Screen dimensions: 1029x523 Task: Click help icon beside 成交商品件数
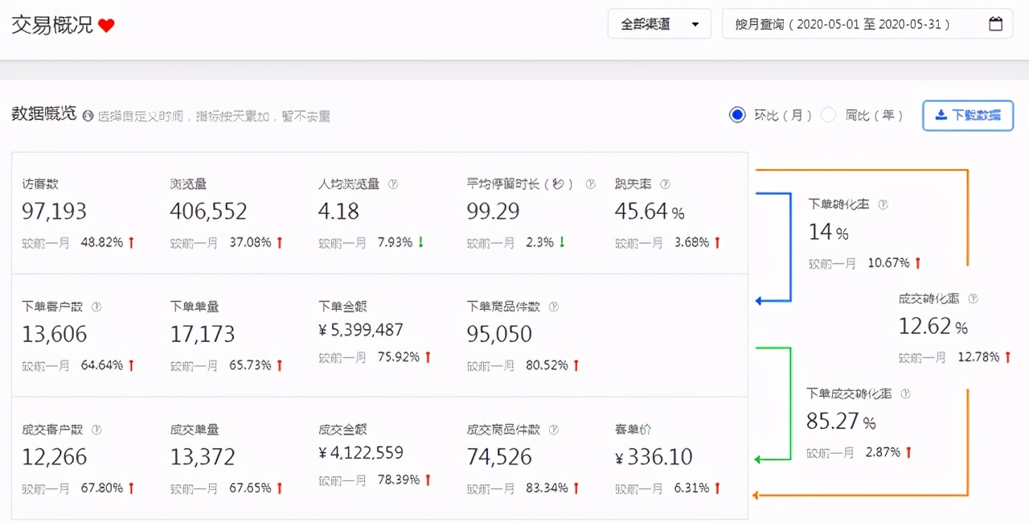(552, 430)
